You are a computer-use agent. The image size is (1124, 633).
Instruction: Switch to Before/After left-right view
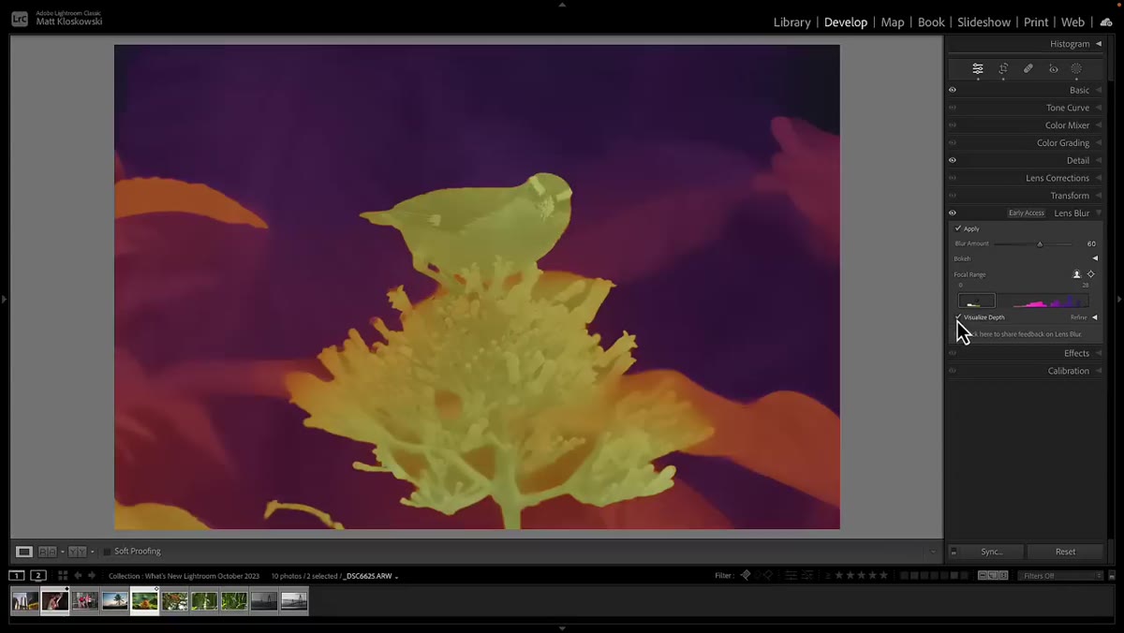tap(48, 552)
